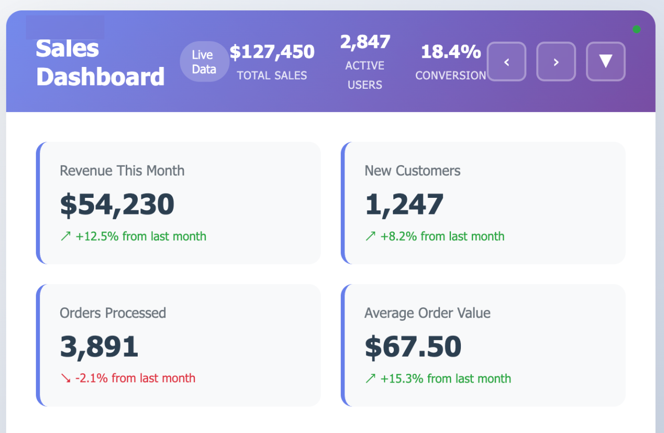664x433 pixels.
Task: Toggle the Live Data badge
Action: (x=204, y=62)
